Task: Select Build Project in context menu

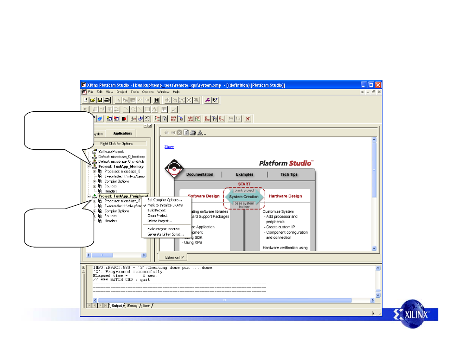Action: (157, 210)
